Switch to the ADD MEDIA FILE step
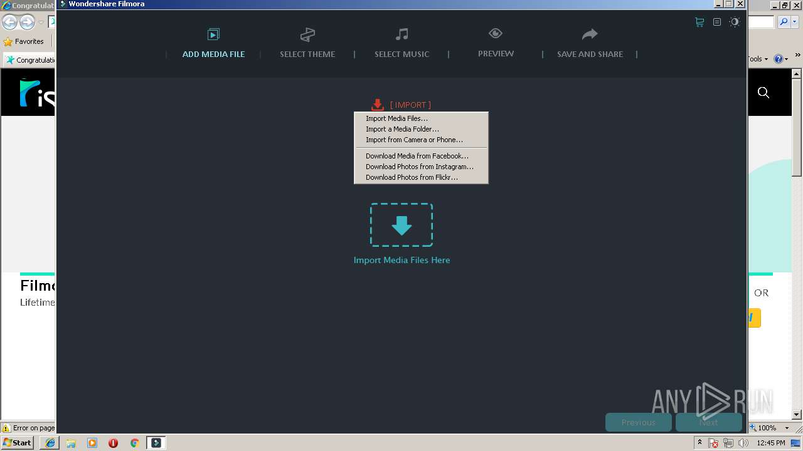803x451 pixels. click(213, 54)
